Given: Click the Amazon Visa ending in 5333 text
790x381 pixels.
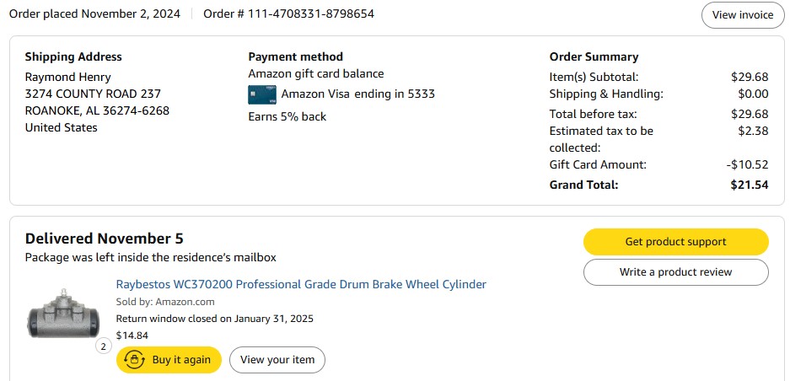Looking at the screenshot, I should click(357, 94).
